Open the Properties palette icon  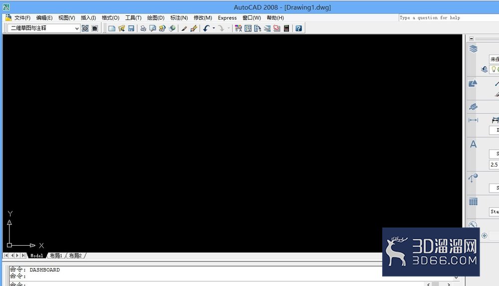(x=239, y=28)
